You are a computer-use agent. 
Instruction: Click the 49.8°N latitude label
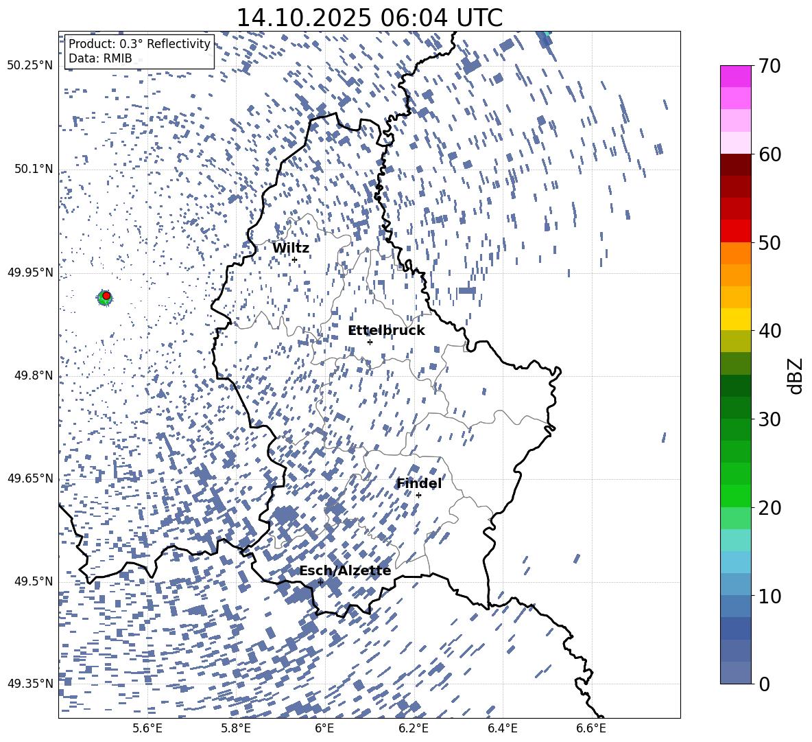34,375
